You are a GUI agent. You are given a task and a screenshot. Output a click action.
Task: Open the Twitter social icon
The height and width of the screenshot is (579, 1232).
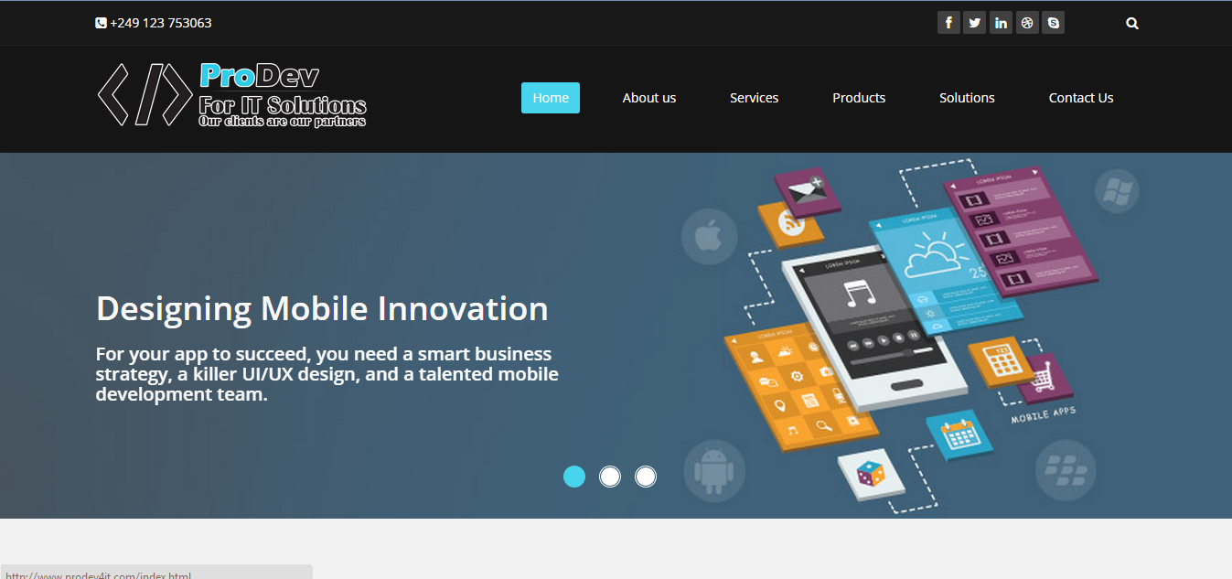tap(975, 23)
